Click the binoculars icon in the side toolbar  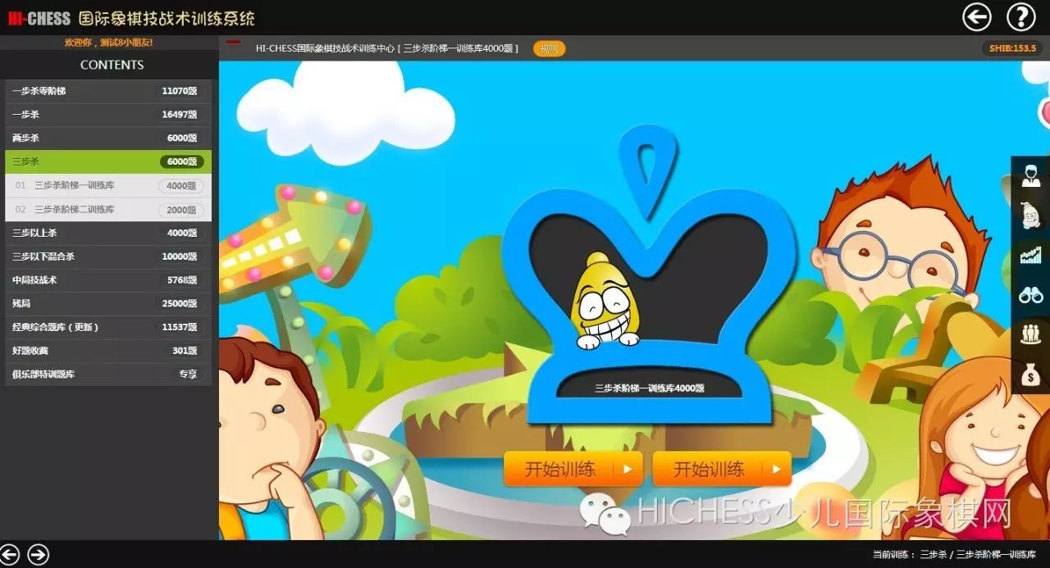1030,294
